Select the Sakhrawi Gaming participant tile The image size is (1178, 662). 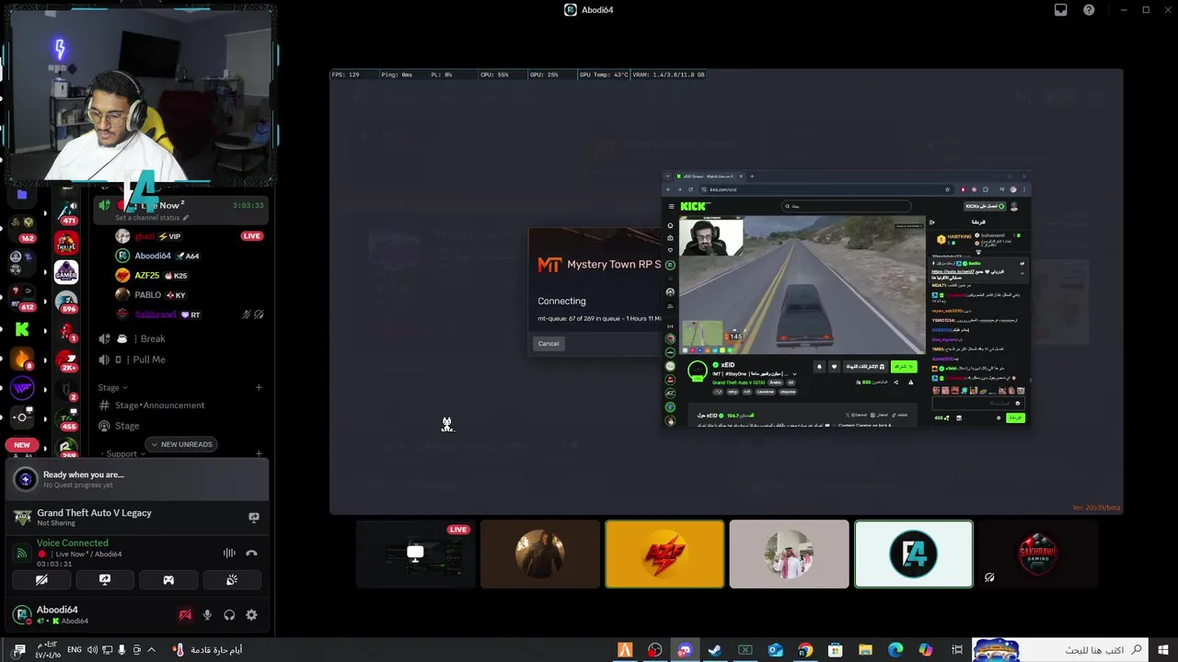1038,554
